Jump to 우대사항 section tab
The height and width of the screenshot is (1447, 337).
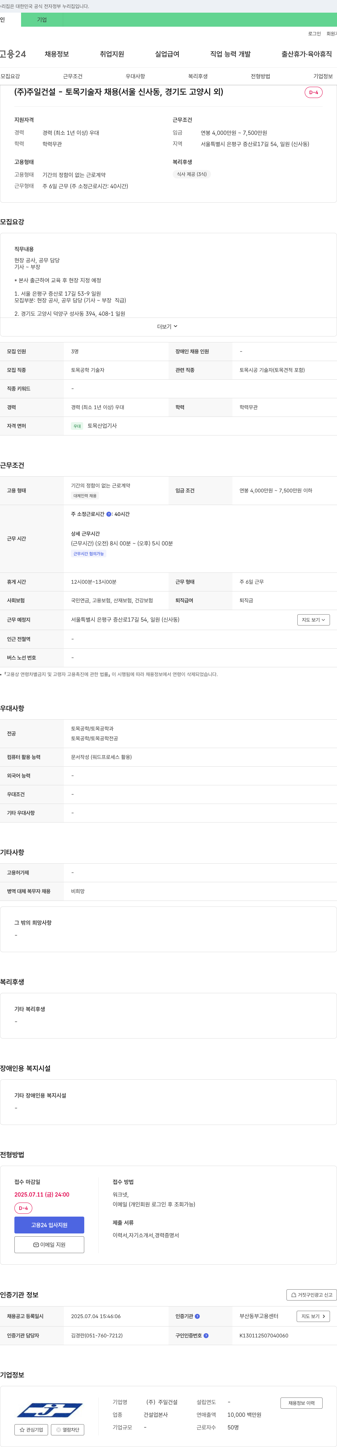136,77
